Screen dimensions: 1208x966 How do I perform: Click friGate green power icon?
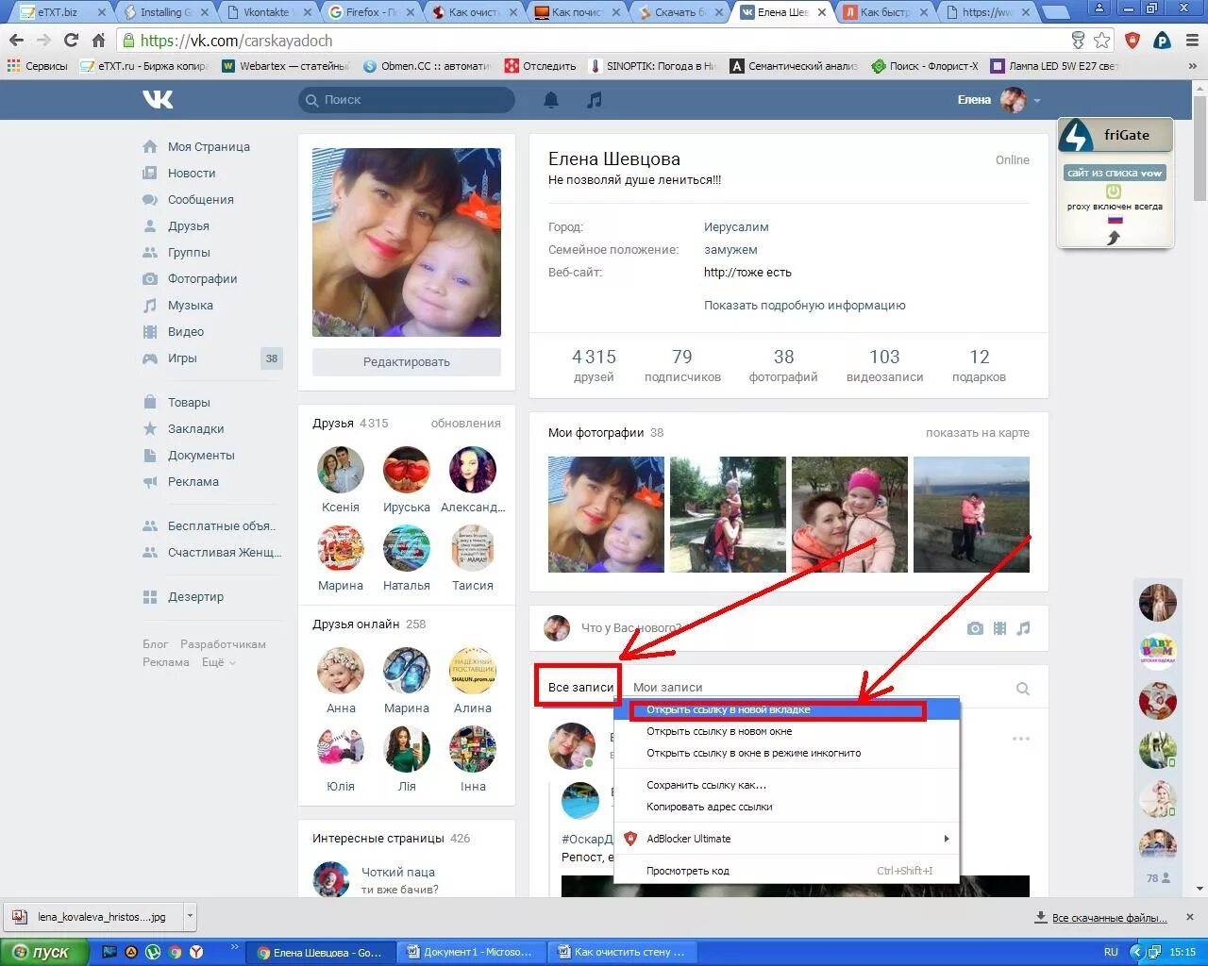pos(1114,192)
